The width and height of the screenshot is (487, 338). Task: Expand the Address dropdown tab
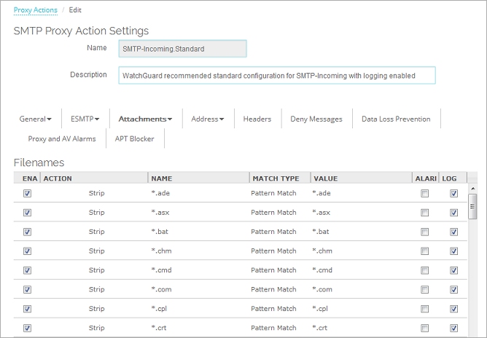207,119
